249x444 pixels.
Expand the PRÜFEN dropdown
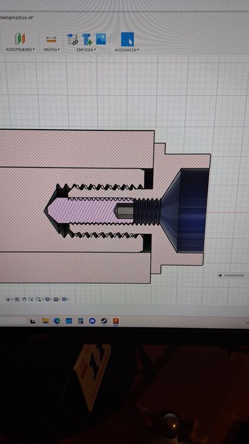point(51,50)
